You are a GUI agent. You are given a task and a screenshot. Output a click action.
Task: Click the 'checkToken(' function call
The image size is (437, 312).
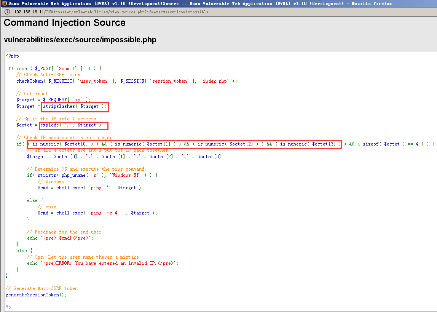pyautogui.click(x=127, y=81)
